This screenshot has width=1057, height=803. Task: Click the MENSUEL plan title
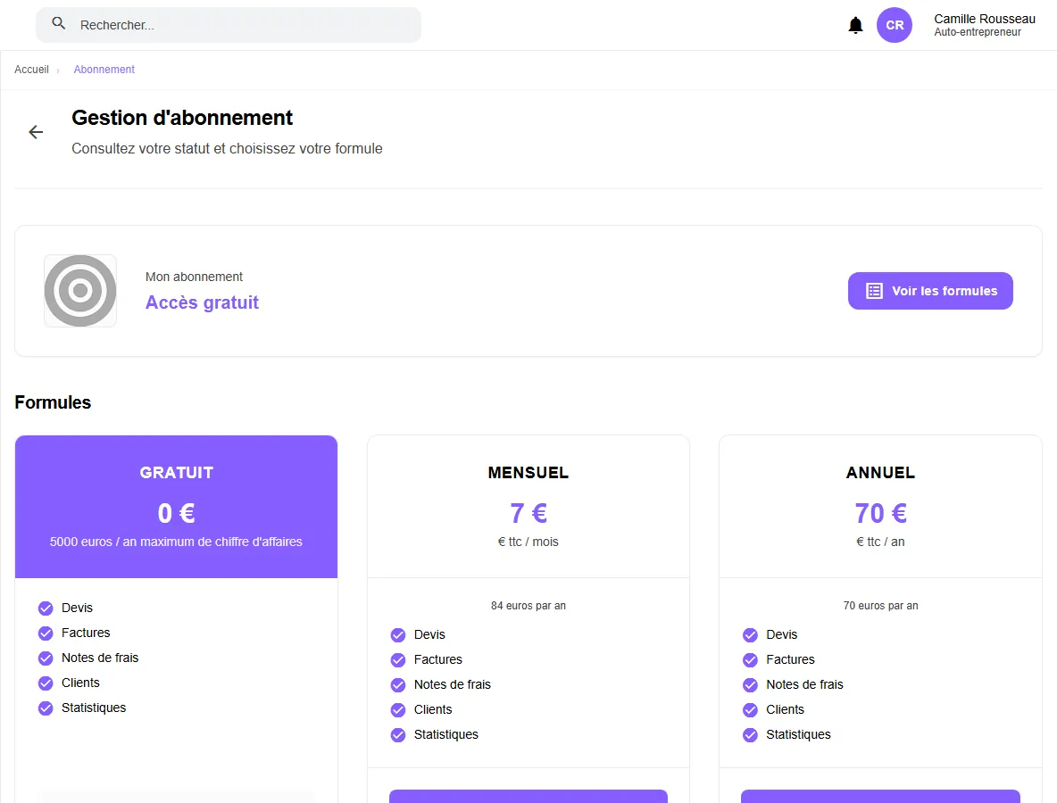click(x=528, y=473)
